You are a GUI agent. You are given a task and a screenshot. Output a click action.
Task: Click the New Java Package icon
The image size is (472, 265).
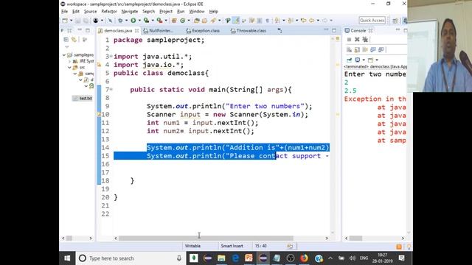click(x=174, y=21)
